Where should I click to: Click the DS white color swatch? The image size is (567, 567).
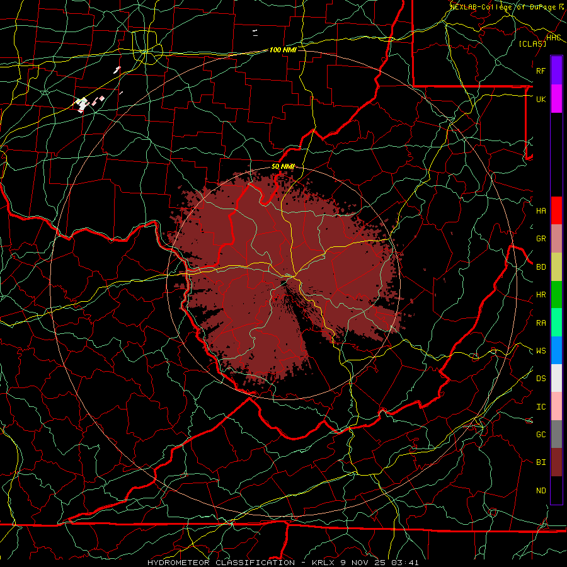(556, 378)
